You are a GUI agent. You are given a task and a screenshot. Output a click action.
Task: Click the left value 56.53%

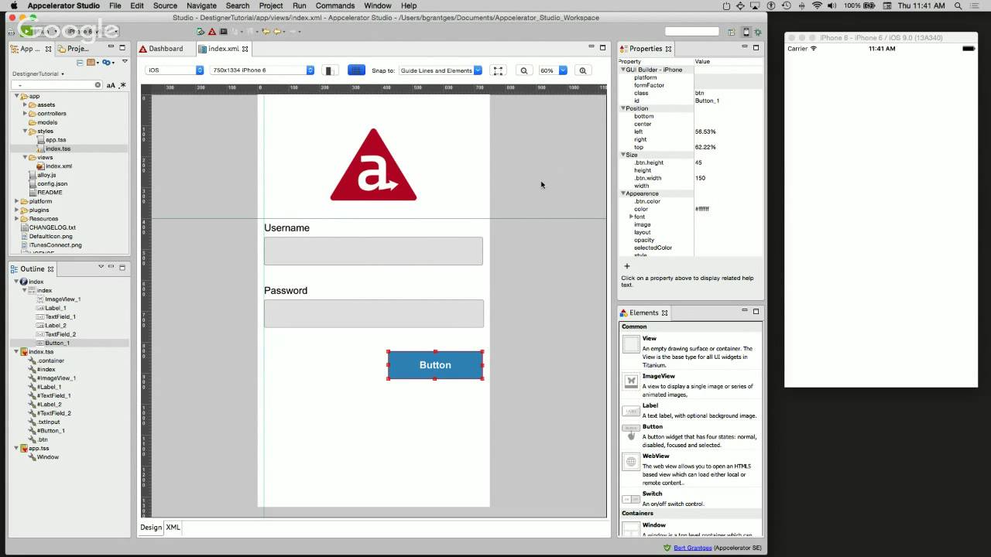[x=705, y=132]
